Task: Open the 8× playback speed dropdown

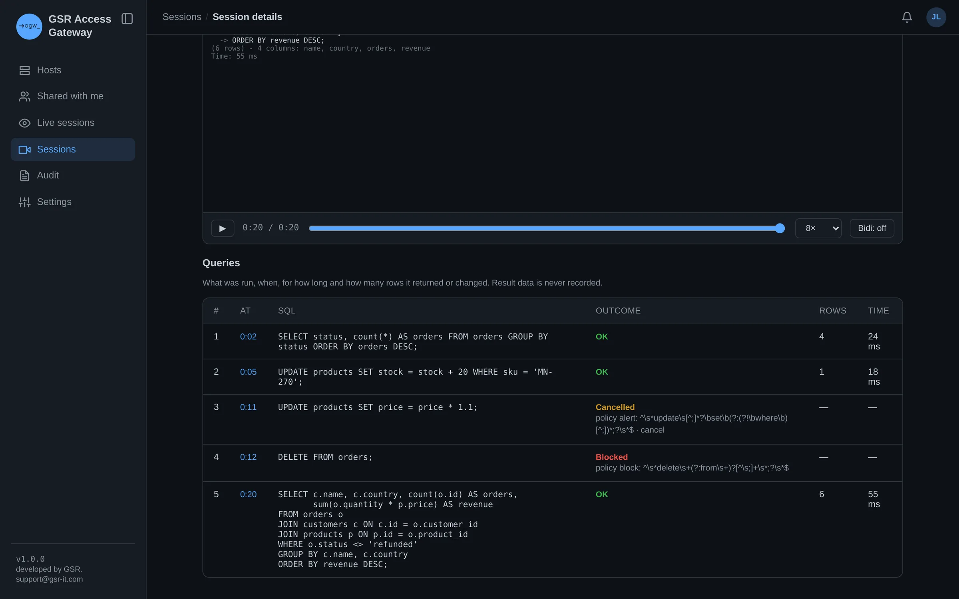Action: tap(818, 228)
